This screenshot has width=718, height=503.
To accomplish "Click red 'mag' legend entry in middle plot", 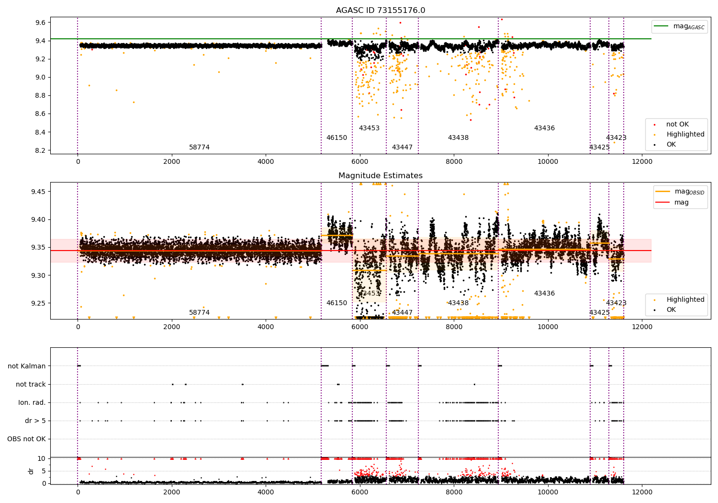I will click(x=682, y=202).
